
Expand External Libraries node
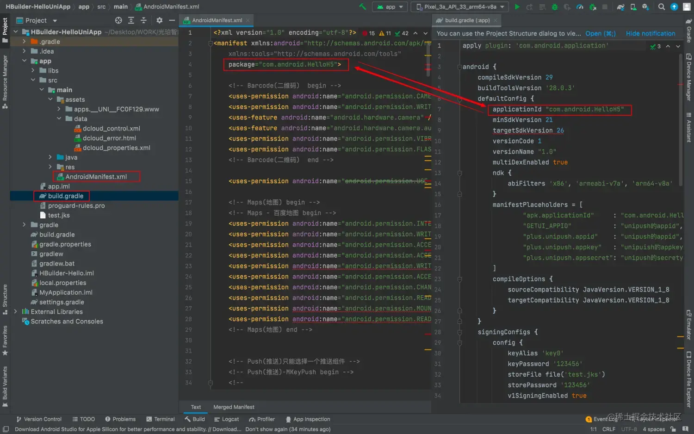(15, 312)
